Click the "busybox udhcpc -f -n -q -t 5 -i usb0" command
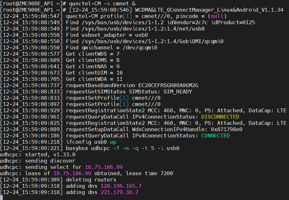The width and height of the screenshot is (289, 200). 123,148
